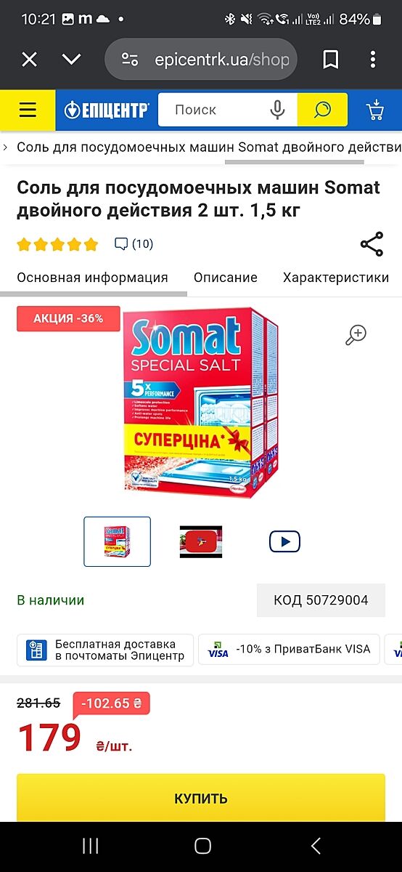
Task: Open the reviews count (10) link
Action: tap(134, 244)
